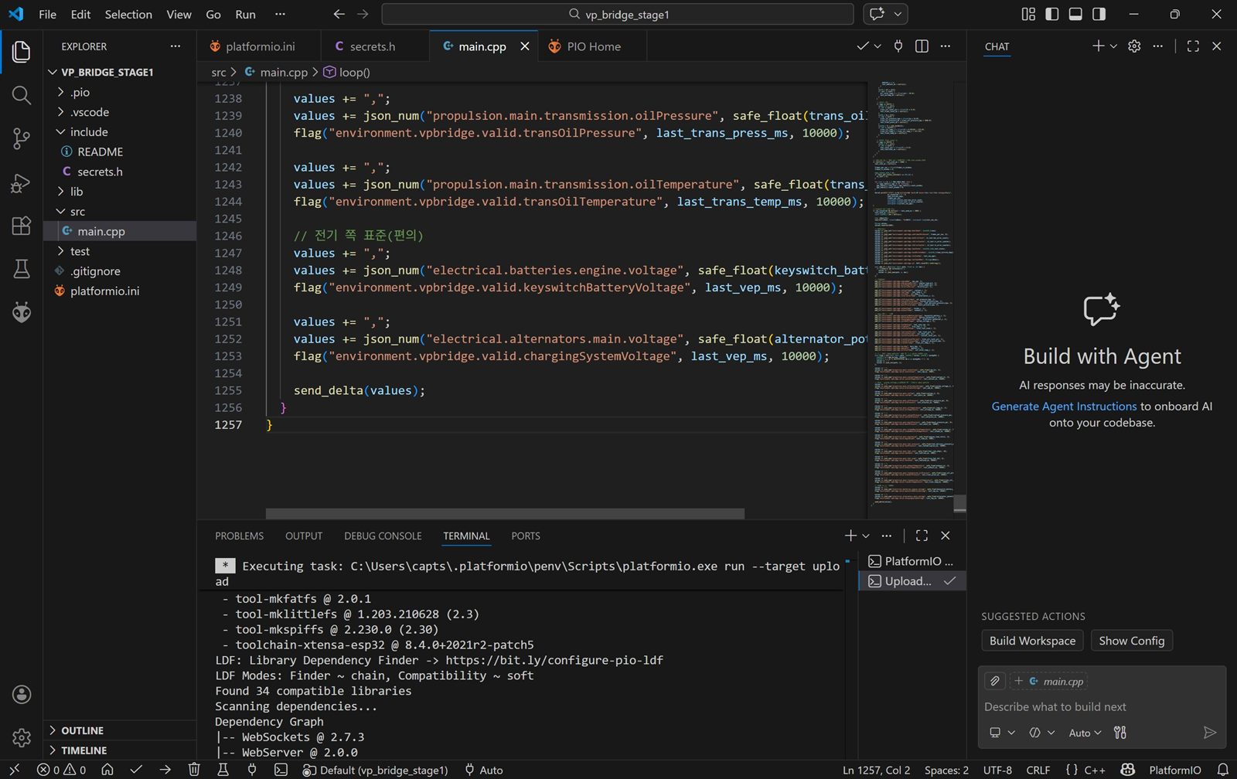Toggle the bottom Panel visibility

[1075, 14]
